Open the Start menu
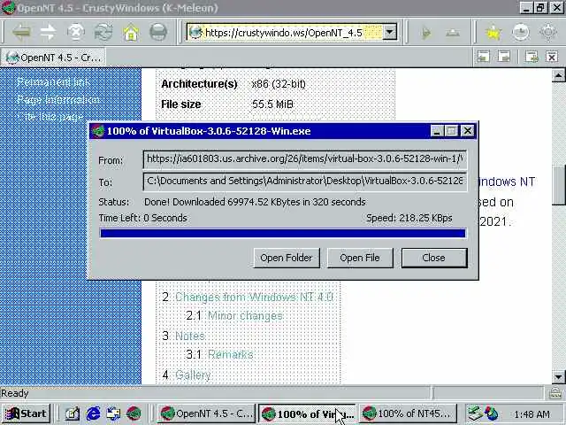 [27, 413]
